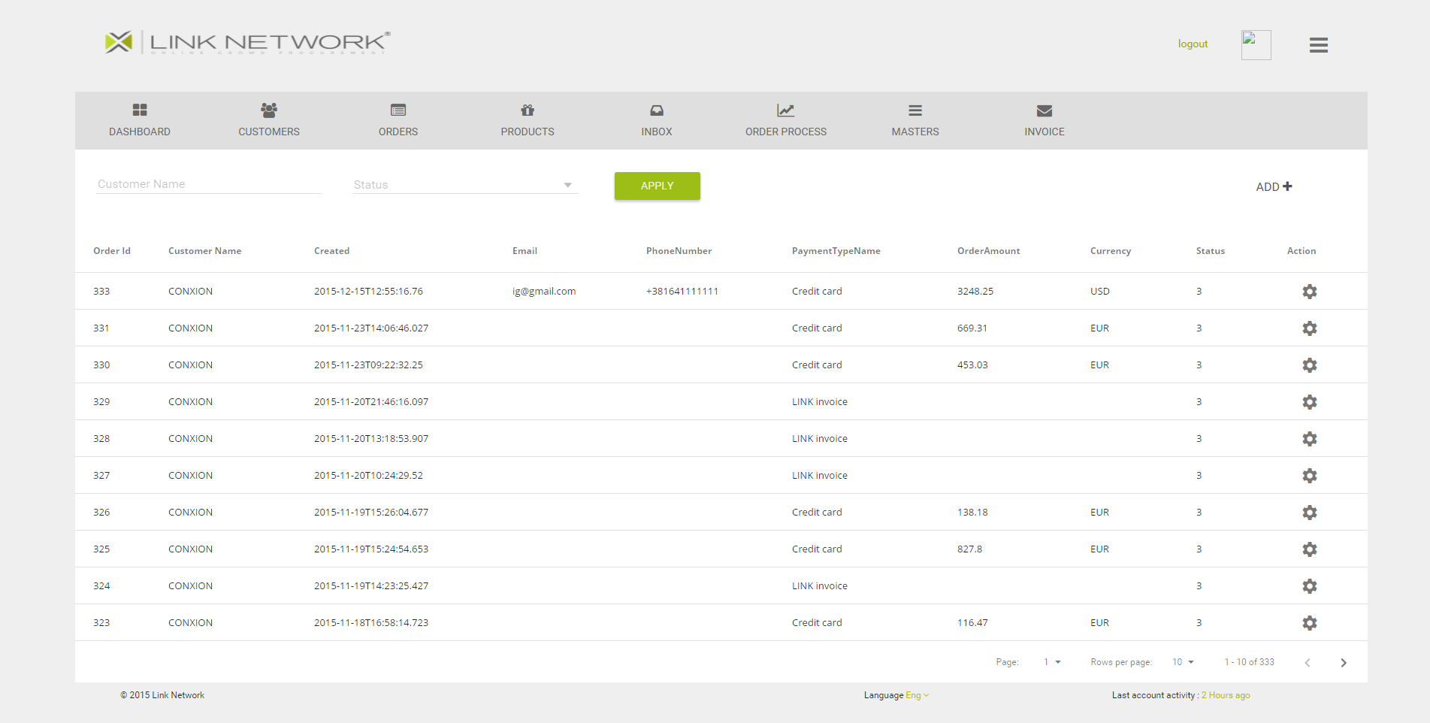Image resolution: width=1430 pixels, height=723 pixels.
Task: Sort by the Created column header
Action: [x=331, y=251]
